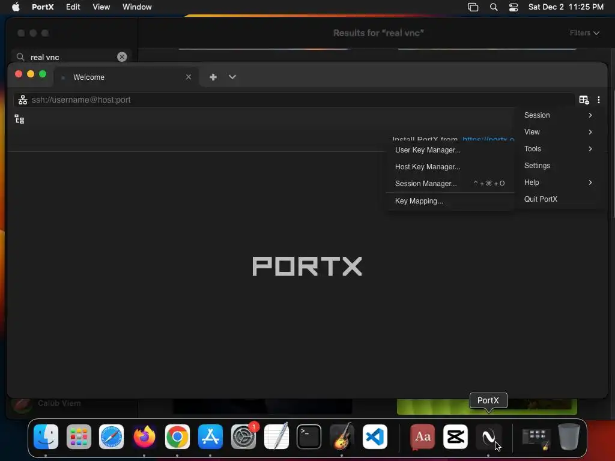This screenshot has width=615, height=461.
Task: Clear the 'real vnc' search field
Action: (122, 57)
